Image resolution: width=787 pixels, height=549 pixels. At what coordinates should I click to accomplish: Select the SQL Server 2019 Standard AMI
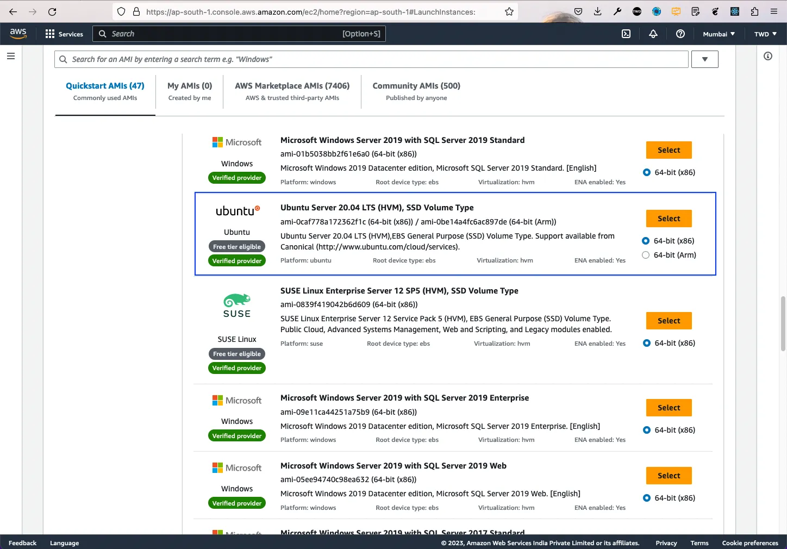point(669,150)
